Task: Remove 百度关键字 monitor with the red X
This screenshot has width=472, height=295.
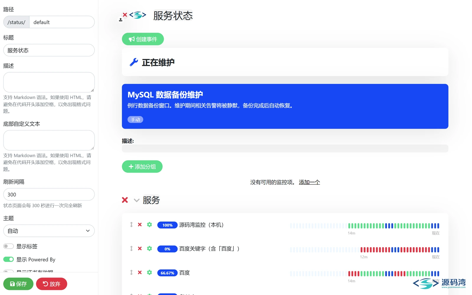Action: [140, 248]
